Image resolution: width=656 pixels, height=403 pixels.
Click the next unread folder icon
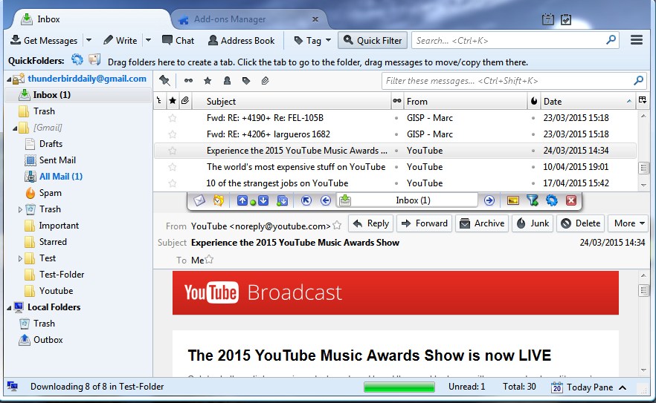pyautogui.click(x=283, y=200)
